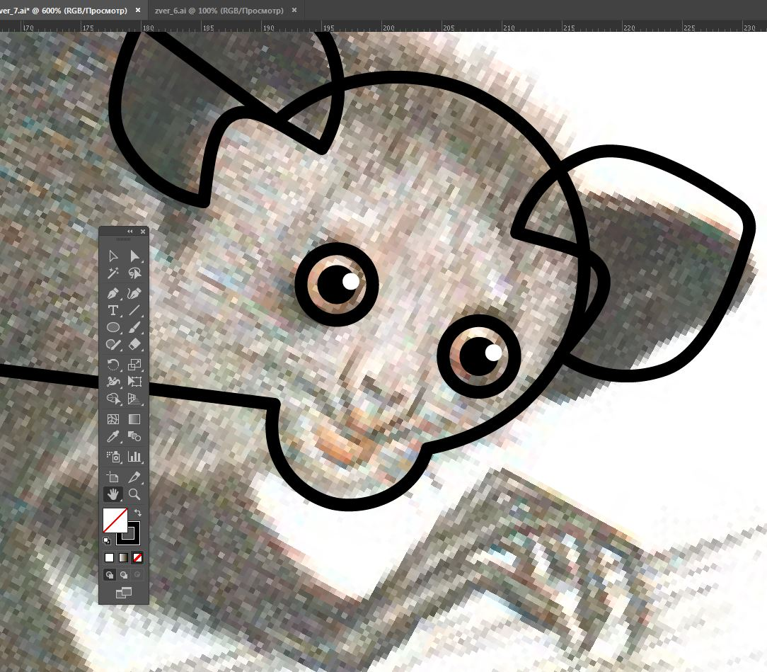Activate the Lasso tool
The image size is (767, 672).
tap(134, 273)
